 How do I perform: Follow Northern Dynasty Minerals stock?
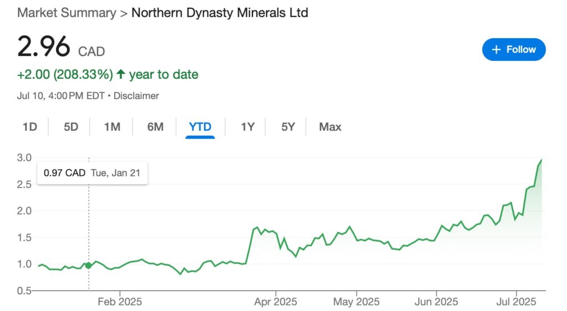click(x=514, y=49)
